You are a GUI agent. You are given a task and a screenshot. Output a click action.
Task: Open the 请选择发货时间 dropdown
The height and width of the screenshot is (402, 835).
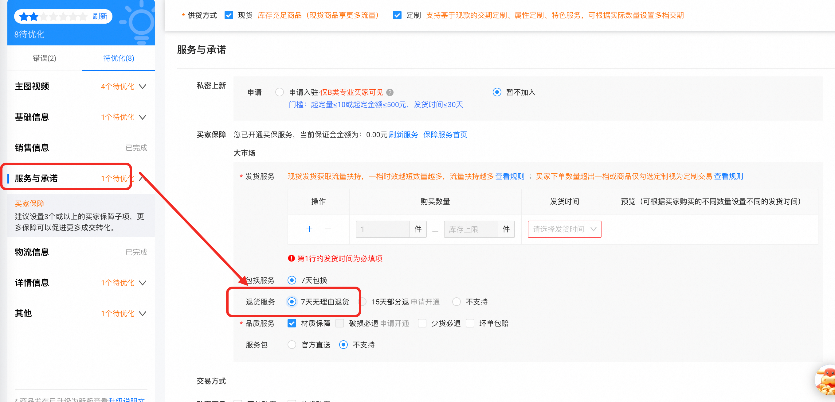pos(564,229)
